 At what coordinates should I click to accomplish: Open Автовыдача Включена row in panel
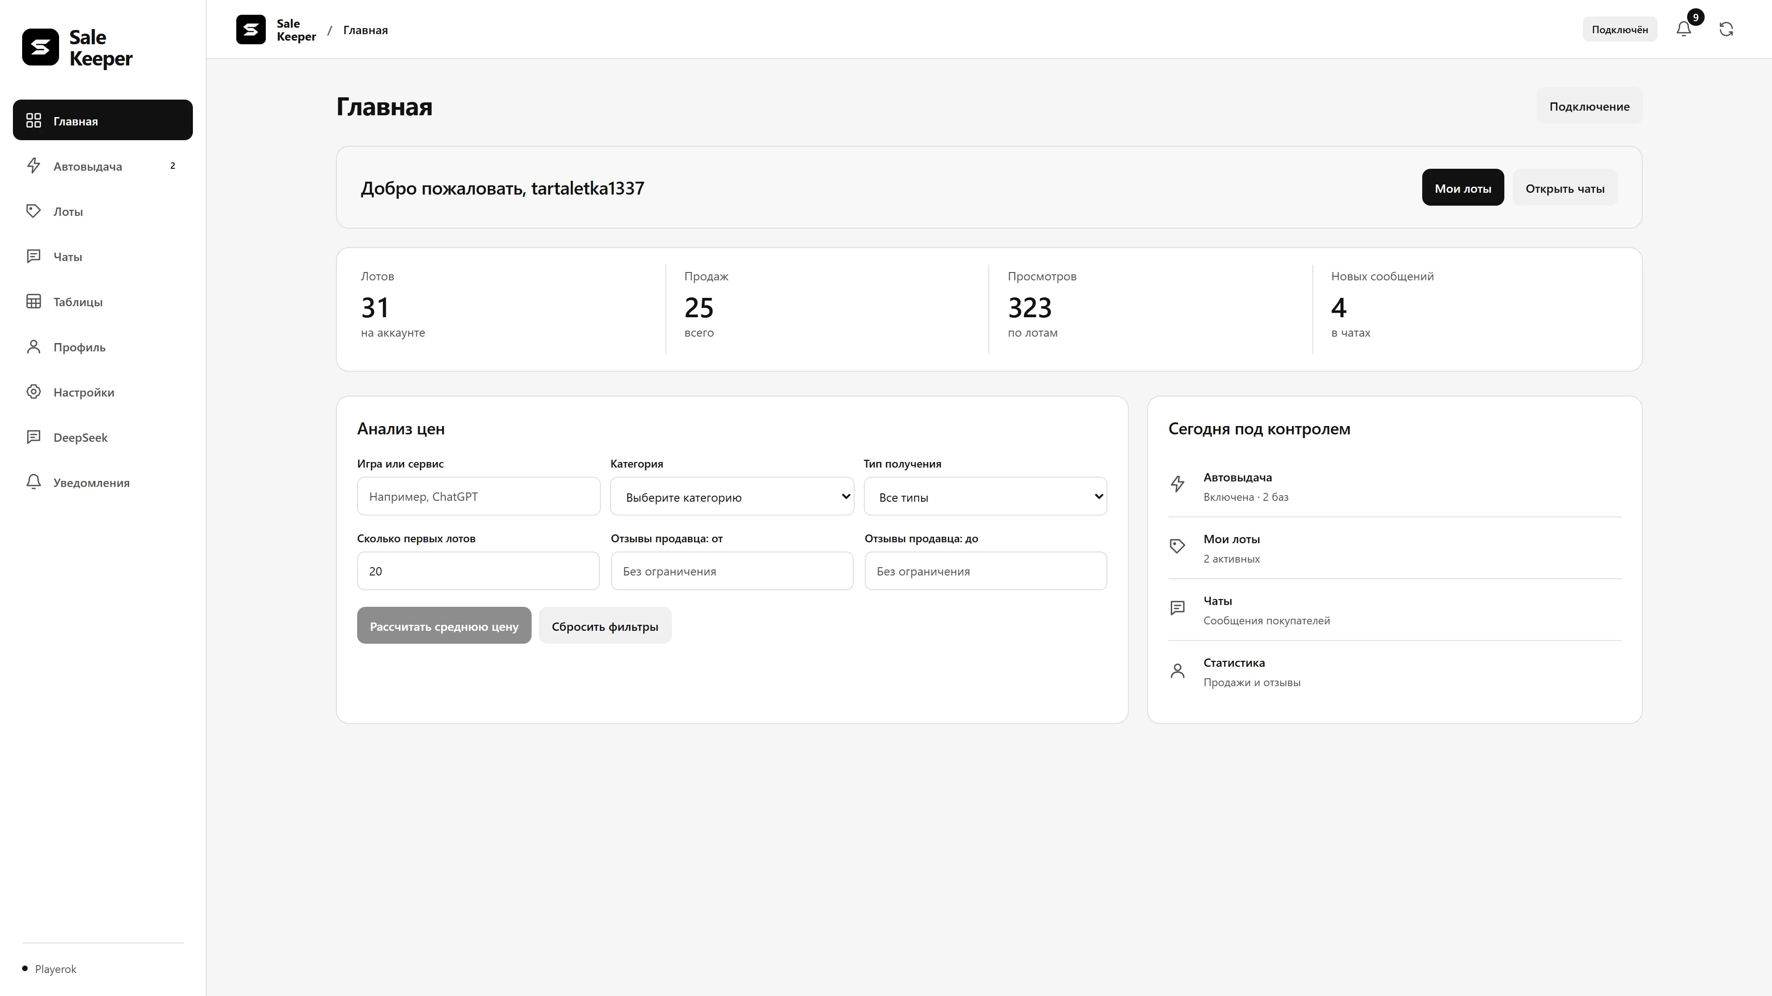point(1395,486)
